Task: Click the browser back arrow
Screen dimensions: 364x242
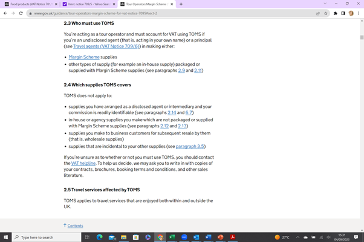Action: coord(5,13)
